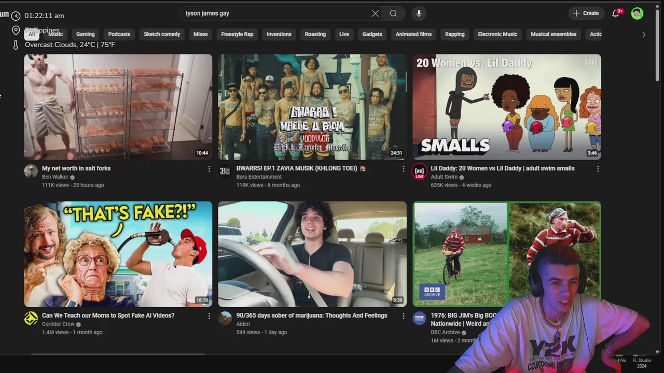Open the Corridor Crew channel avatar
The image size is (664, 373).
(31, 319)
